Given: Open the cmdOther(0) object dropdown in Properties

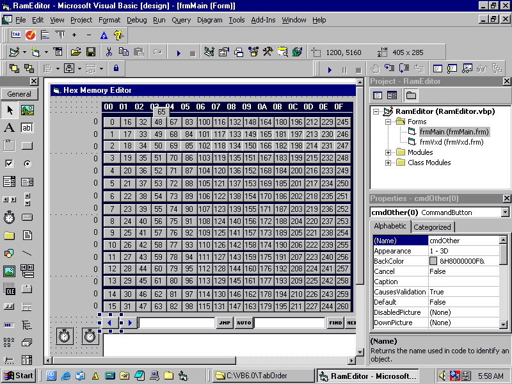Looking at the screenshot, I should [x=505, y=212].
